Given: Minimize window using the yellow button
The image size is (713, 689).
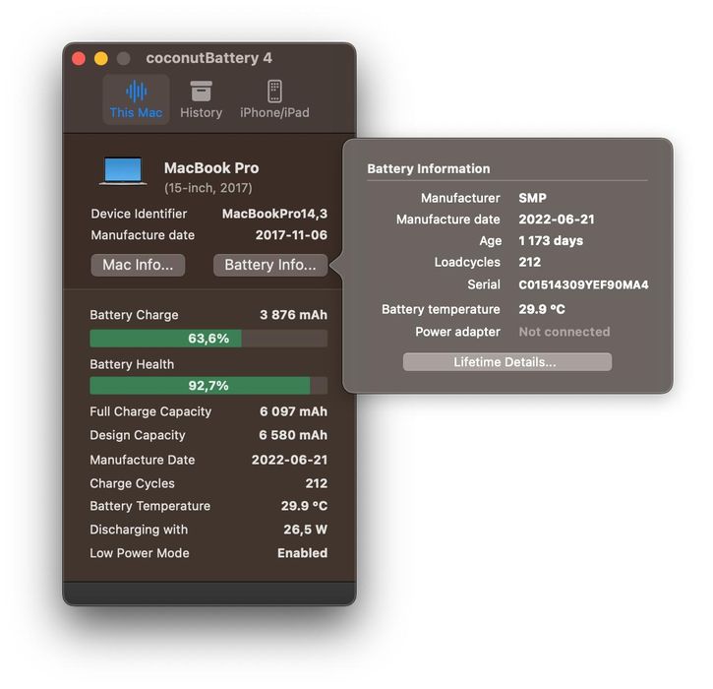Looking at the screenshot, I should coord(101,59).
